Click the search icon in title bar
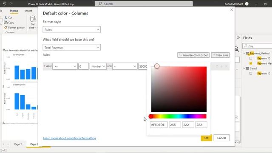 click(100, 4)
